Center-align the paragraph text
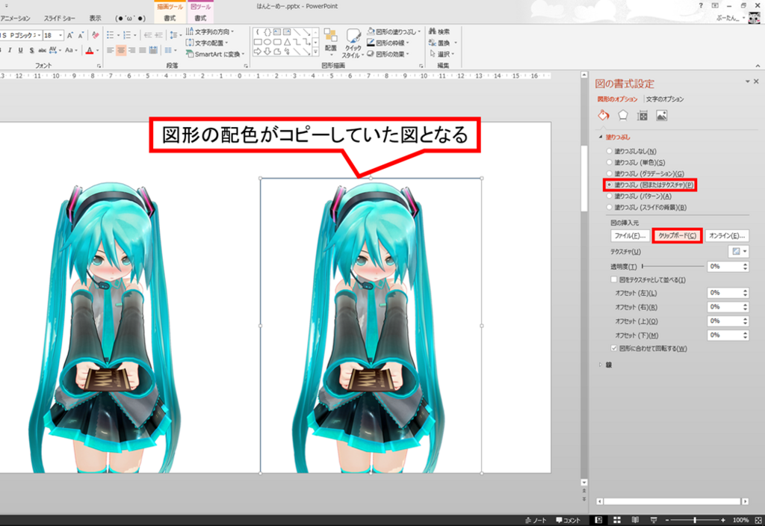The image size is (765, 526). tap(121, 50)
